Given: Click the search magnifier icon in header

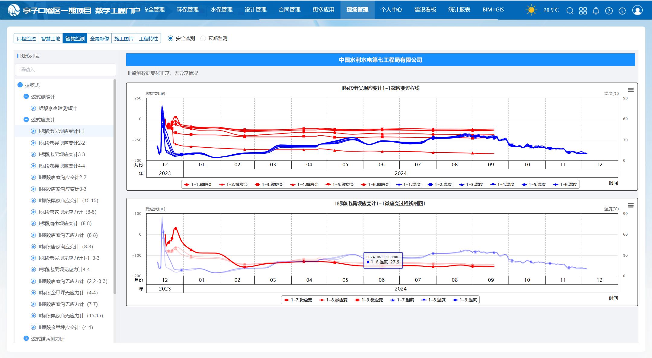Looking at the screenshot, I should [x=570, y=11].
